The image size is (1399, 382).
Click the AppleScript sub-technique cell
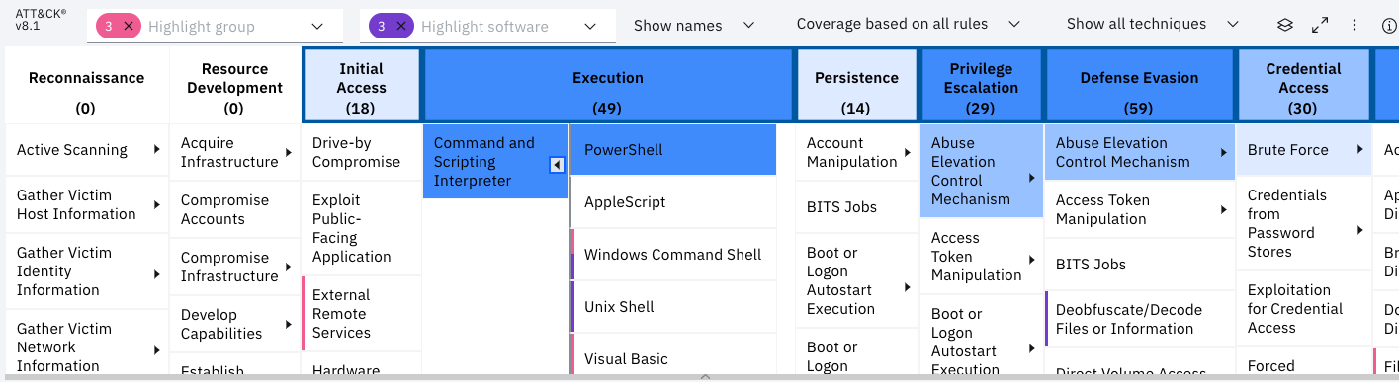click(x=673, y=202)
